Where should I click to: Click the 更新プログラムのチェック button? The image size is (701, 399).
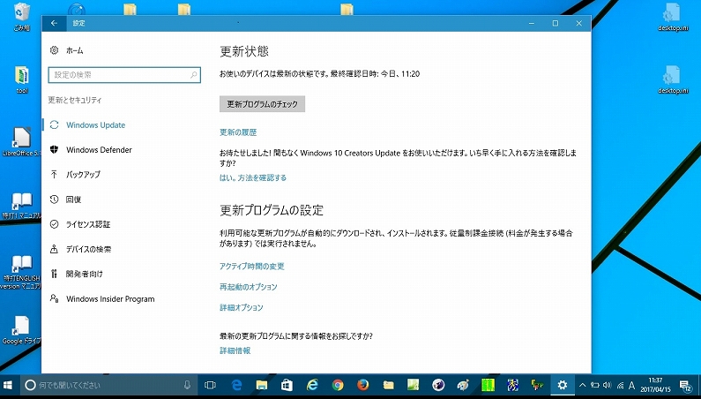[262, 104]
